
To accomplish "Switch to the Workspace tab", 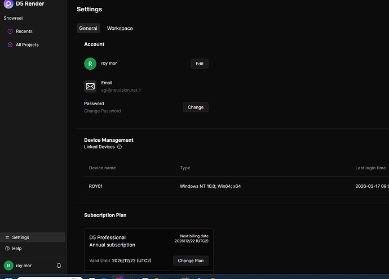I will (x=120, y=28).
